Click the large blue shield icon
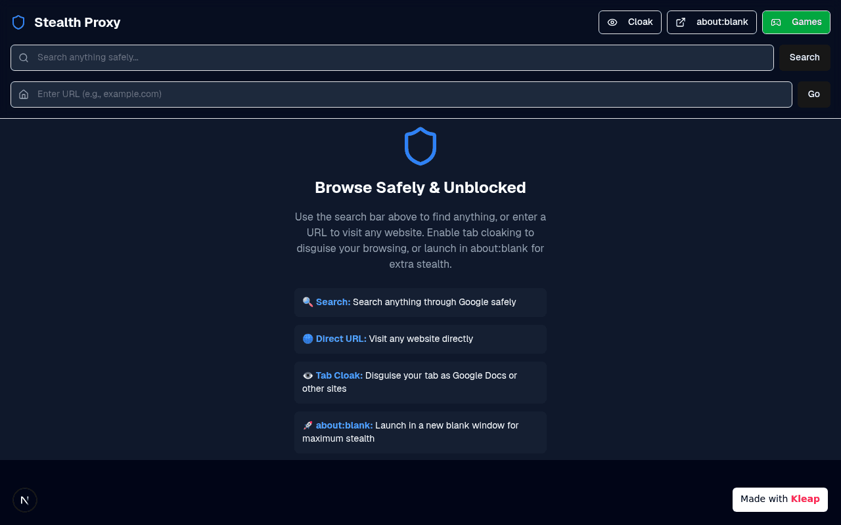The height and width of the screenshot is (525, 841). pyautogui.click(x=420, y=146)
